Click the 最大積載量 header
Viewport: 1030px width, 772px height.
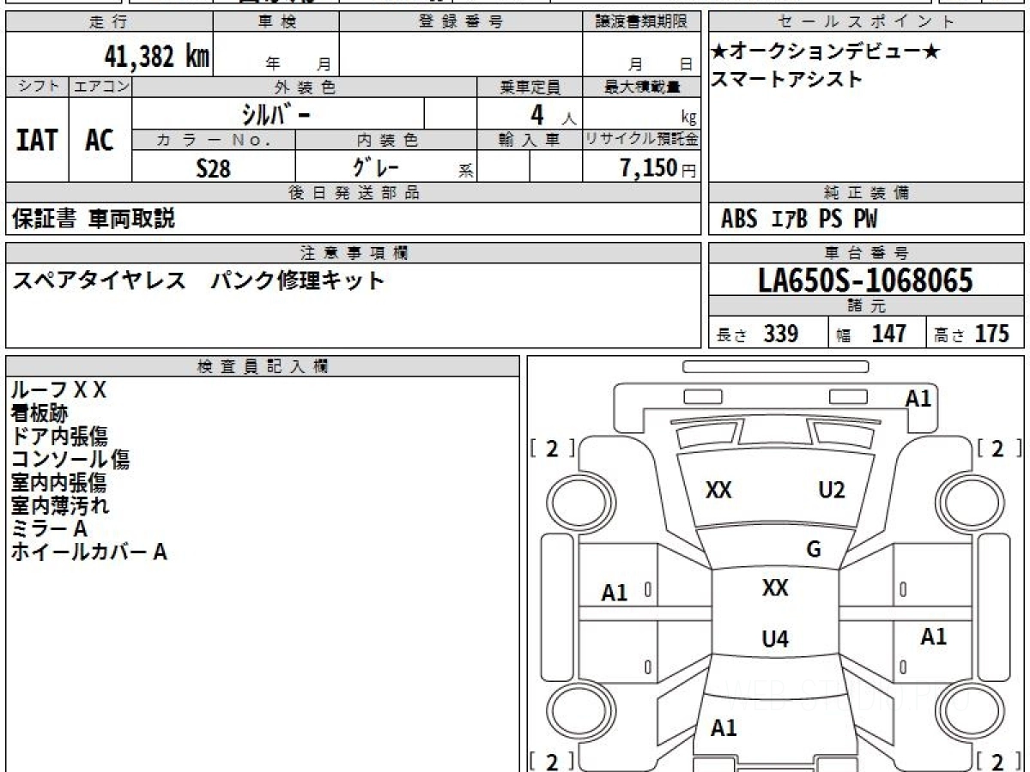coord(642,87)
